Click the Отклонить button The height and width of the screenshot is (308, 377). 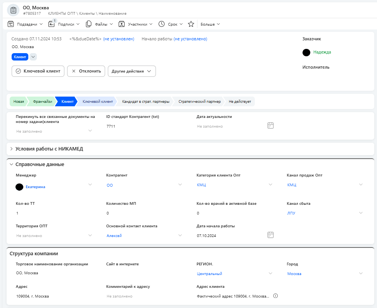pyautogui.click(x=86, y=71)
